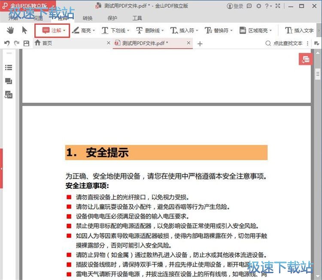Click the 插入文字 insert text tool
Screen dimensions: 322x280
pyautogui.click(x=299, y=30)
